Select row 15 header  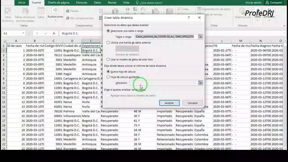pyautogui.click(x=4, y=111)
